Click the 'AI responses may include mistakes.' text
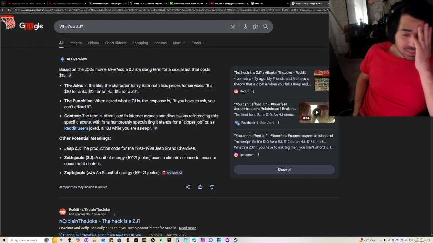433x243 pixels. pos(84,187)
